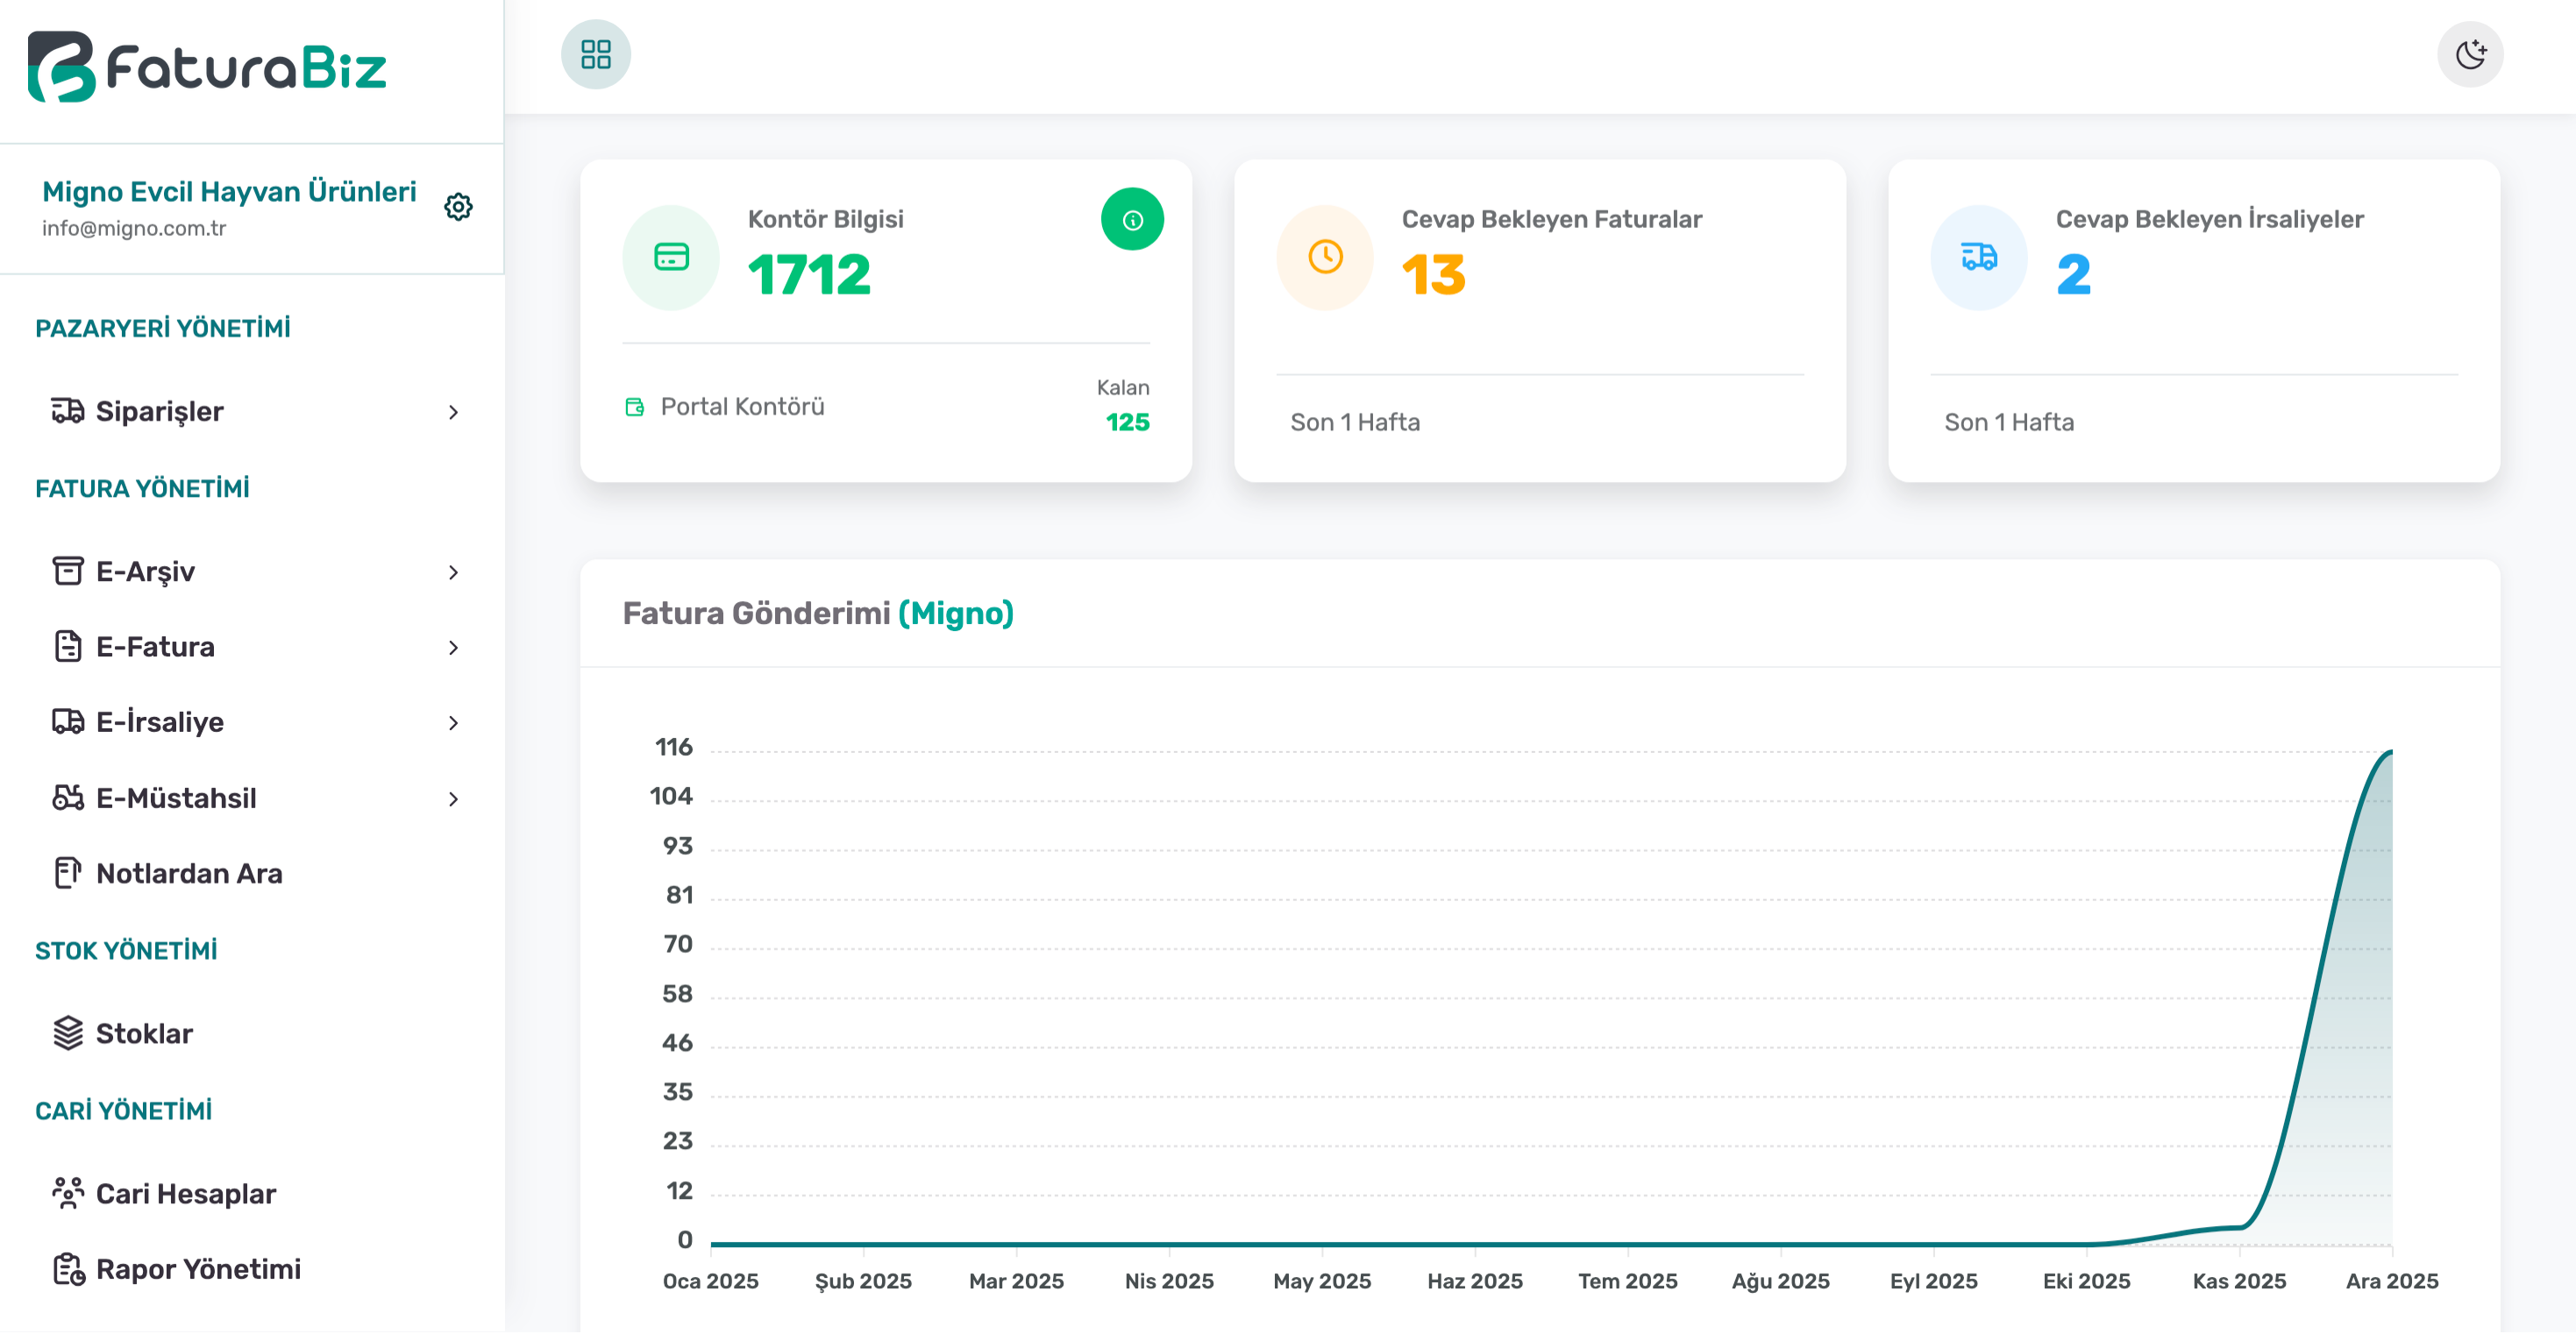Open the E-Müstahsil menu item
Viewport: 2576px width, 1334px height.
click(176, 798)
